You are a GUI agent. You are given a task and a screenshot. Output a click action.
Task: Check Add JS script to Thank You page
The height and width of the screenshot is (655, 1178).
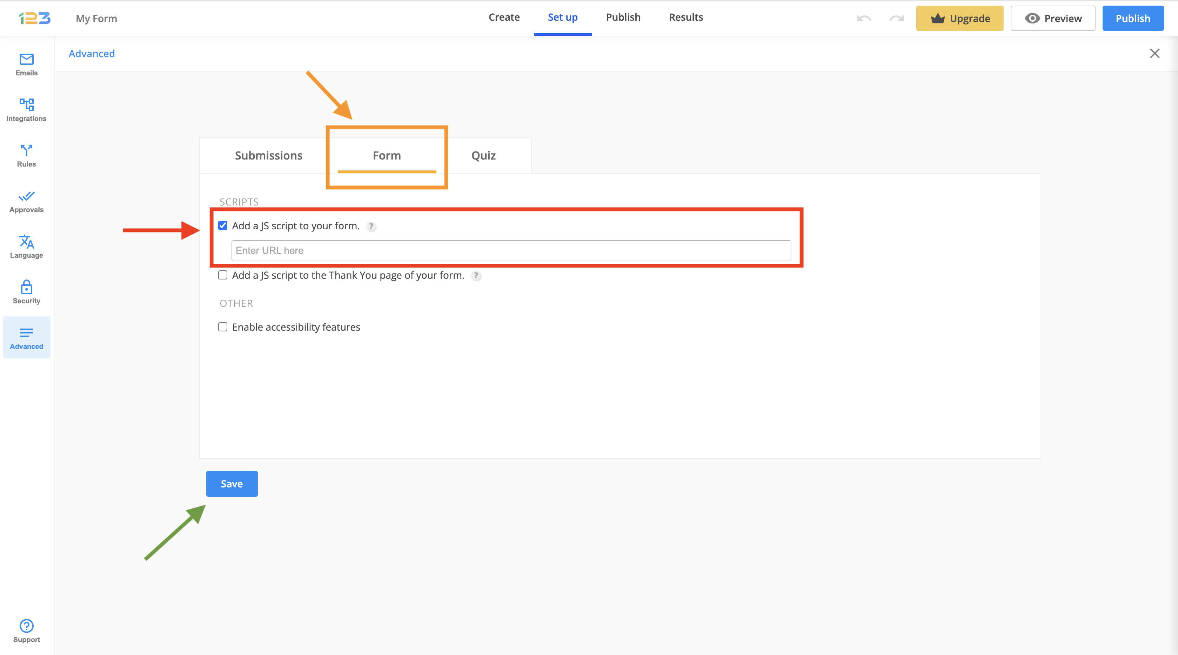[223, 275]
